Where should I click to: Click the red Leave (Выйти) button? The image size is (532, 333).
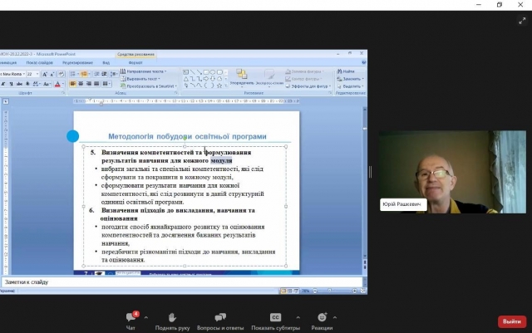511,321
